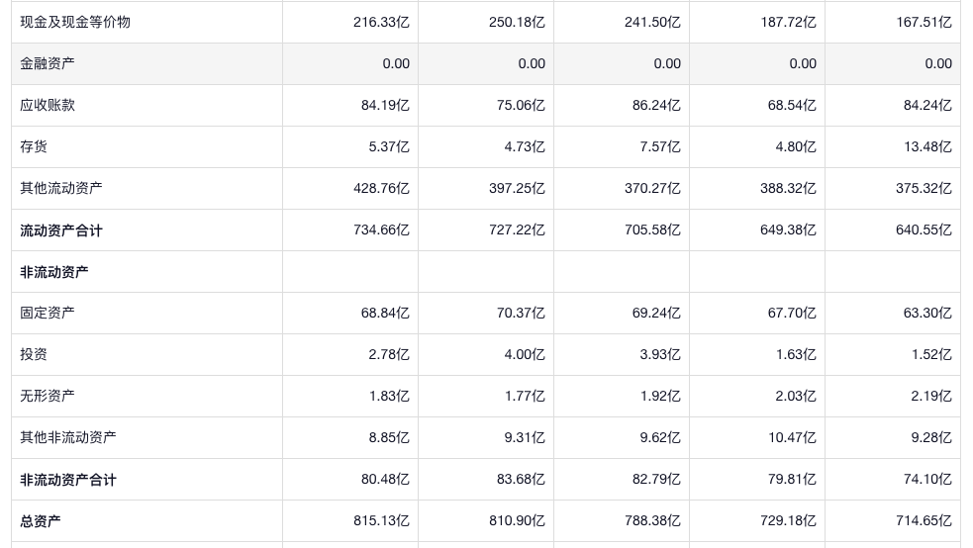
Task: Click the 250.18亿 cash value cell
Action: tap(517, 22)
